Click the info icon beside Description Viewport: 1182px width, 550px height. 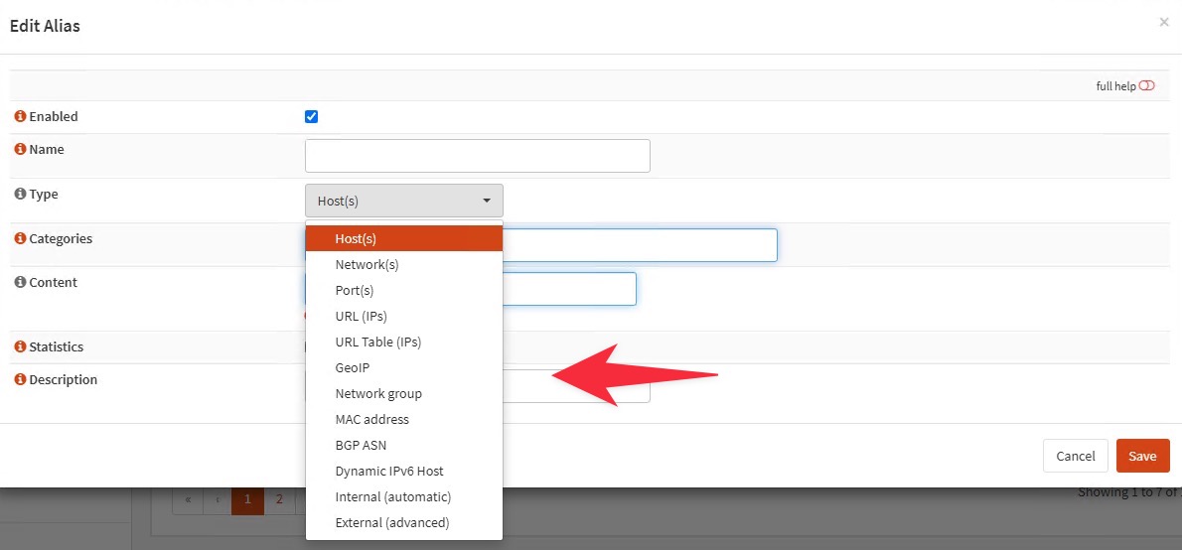[20, 379]
